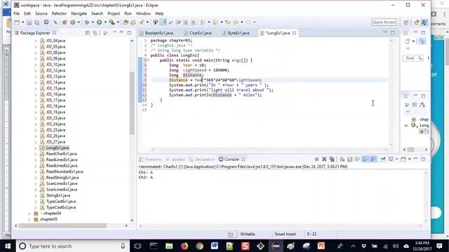Click the Save All toolbar icon
449x252 pixels.
pyautogui.click(x=37, y=22)
